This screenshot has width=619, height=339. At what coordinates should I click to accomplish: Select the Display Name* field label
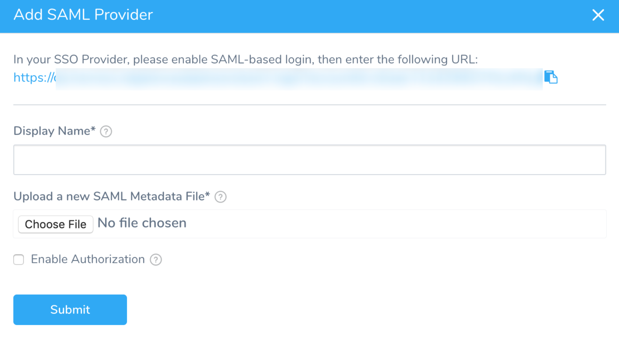[x=55, y=131]
